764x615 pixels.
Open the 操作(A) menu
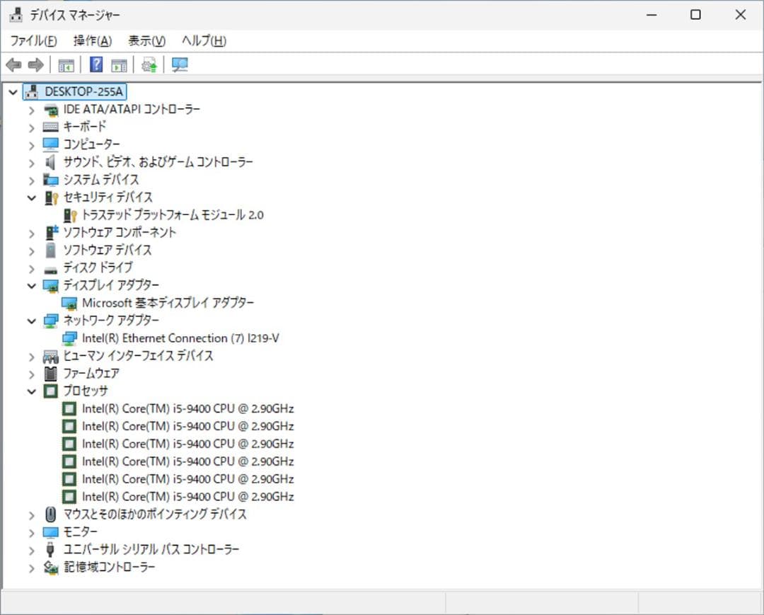tap(91, 40)
